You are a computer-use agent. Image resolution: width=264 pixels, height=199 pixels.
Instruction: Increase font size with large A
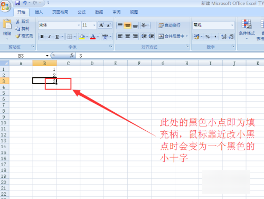(x=101, y=25)
